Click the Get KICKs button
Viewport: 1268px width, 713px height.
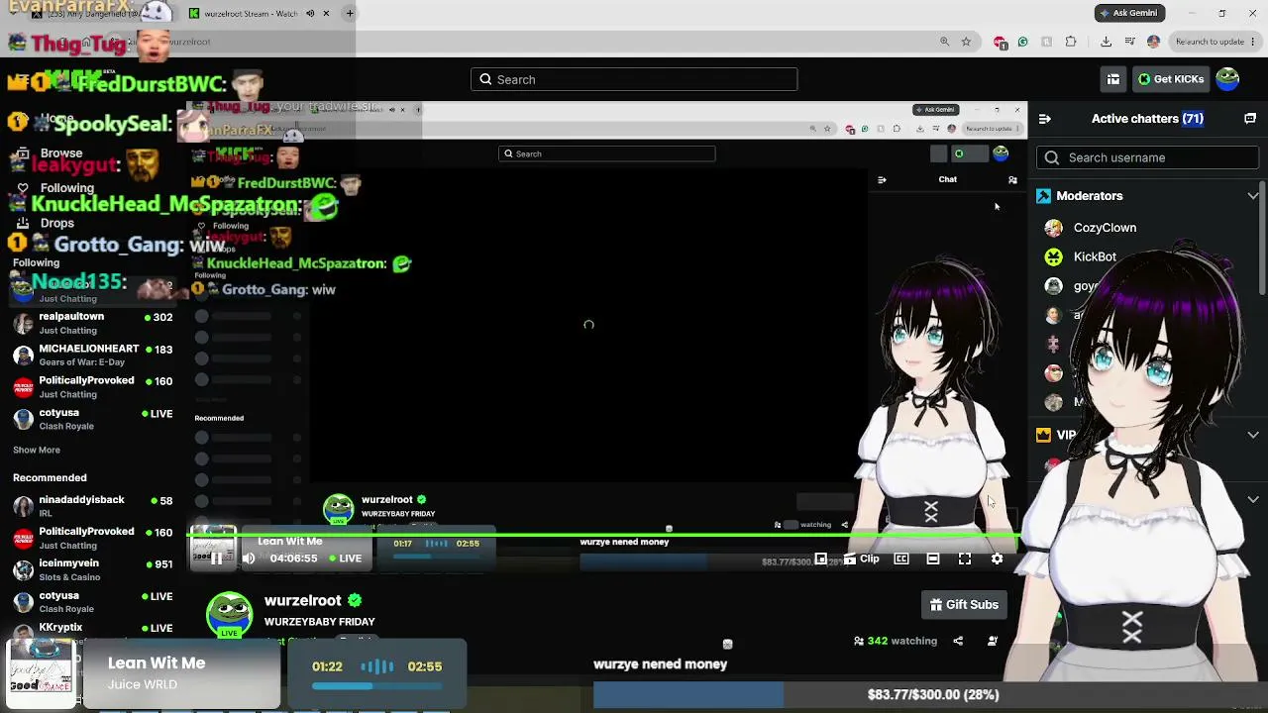pyautogui.click(x=1172, y=79)
